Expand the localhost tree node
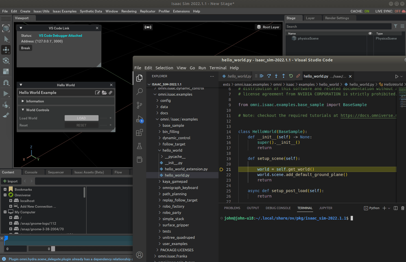Viewport: 406px width, 262px height. tap(11, 201)
